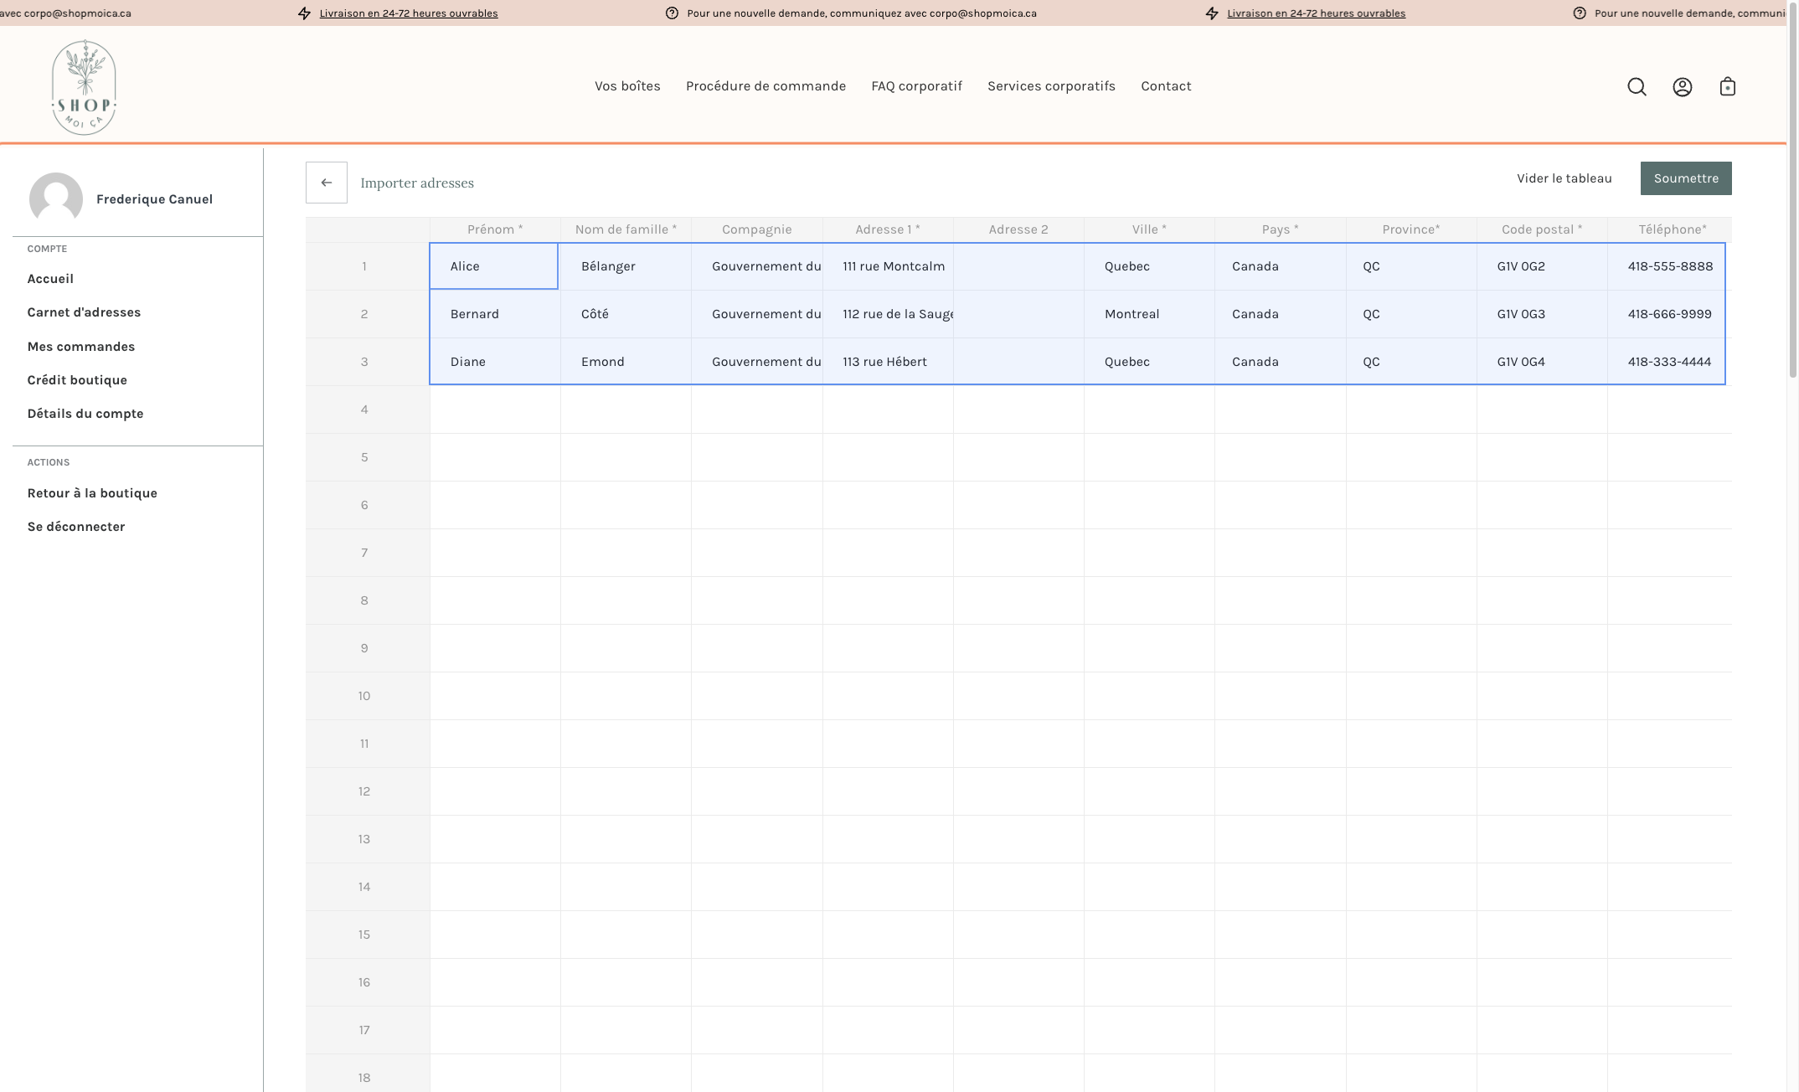Select the cell containing Alice
This screenshot has width=1799, height=1092.
click(x=494, y=266)
